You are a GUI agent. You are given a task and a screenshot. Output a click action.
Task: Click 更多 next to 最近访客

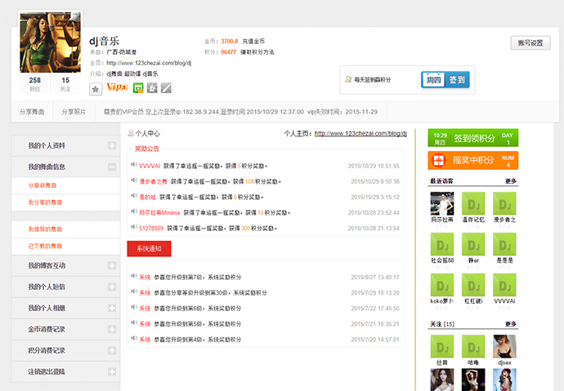click(511, 181)
